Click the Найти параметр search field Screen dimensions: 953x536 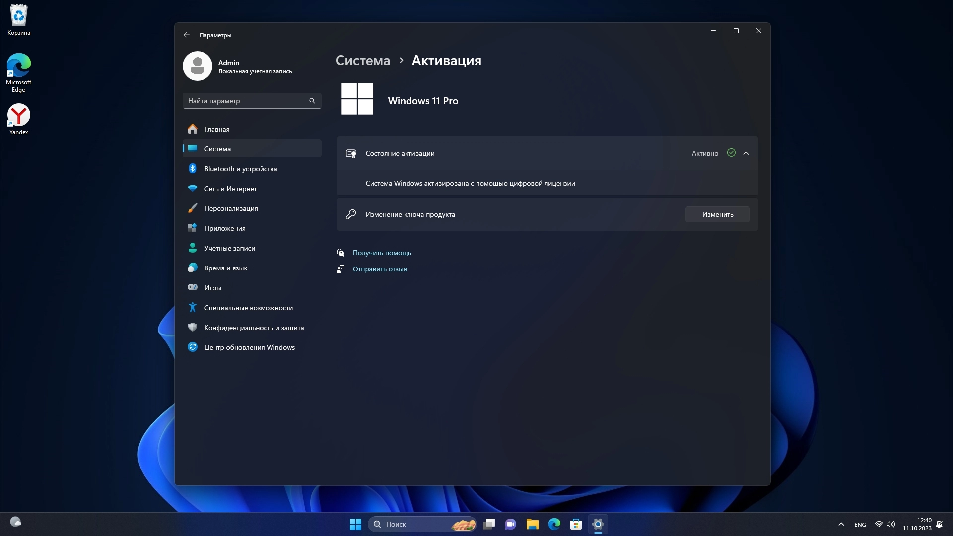246,101
